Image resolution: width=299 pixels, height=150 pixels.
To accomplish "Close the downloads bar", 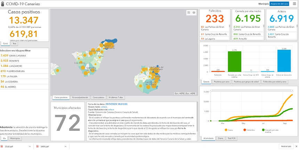I will coord(295,147).
